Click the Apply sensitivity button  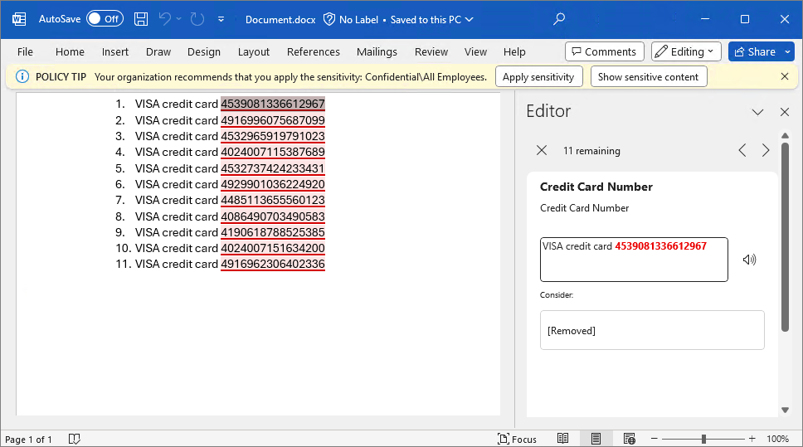(538, 77)
